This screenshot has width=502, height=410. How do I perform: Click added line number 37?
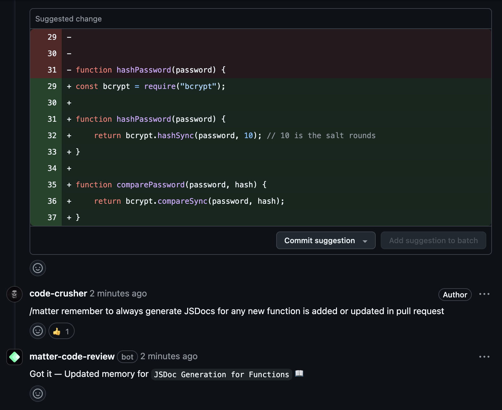pos(52,218)
